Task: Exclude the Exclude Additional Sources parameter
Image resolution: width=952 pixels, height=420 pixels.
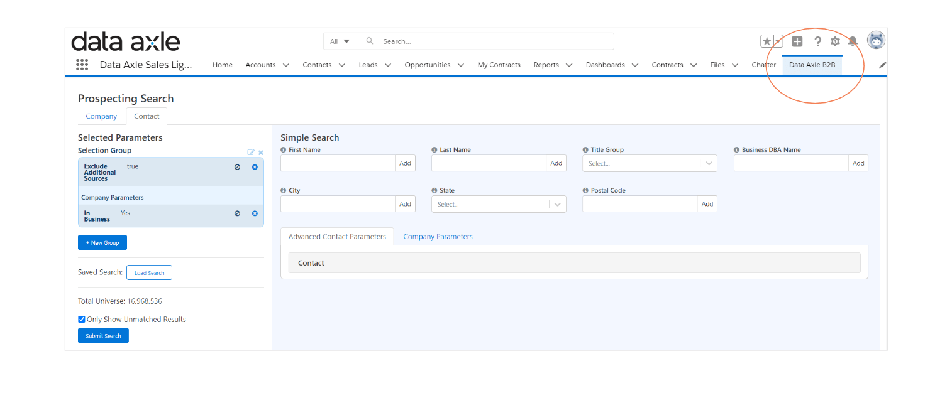Action: tap(237, 167)
